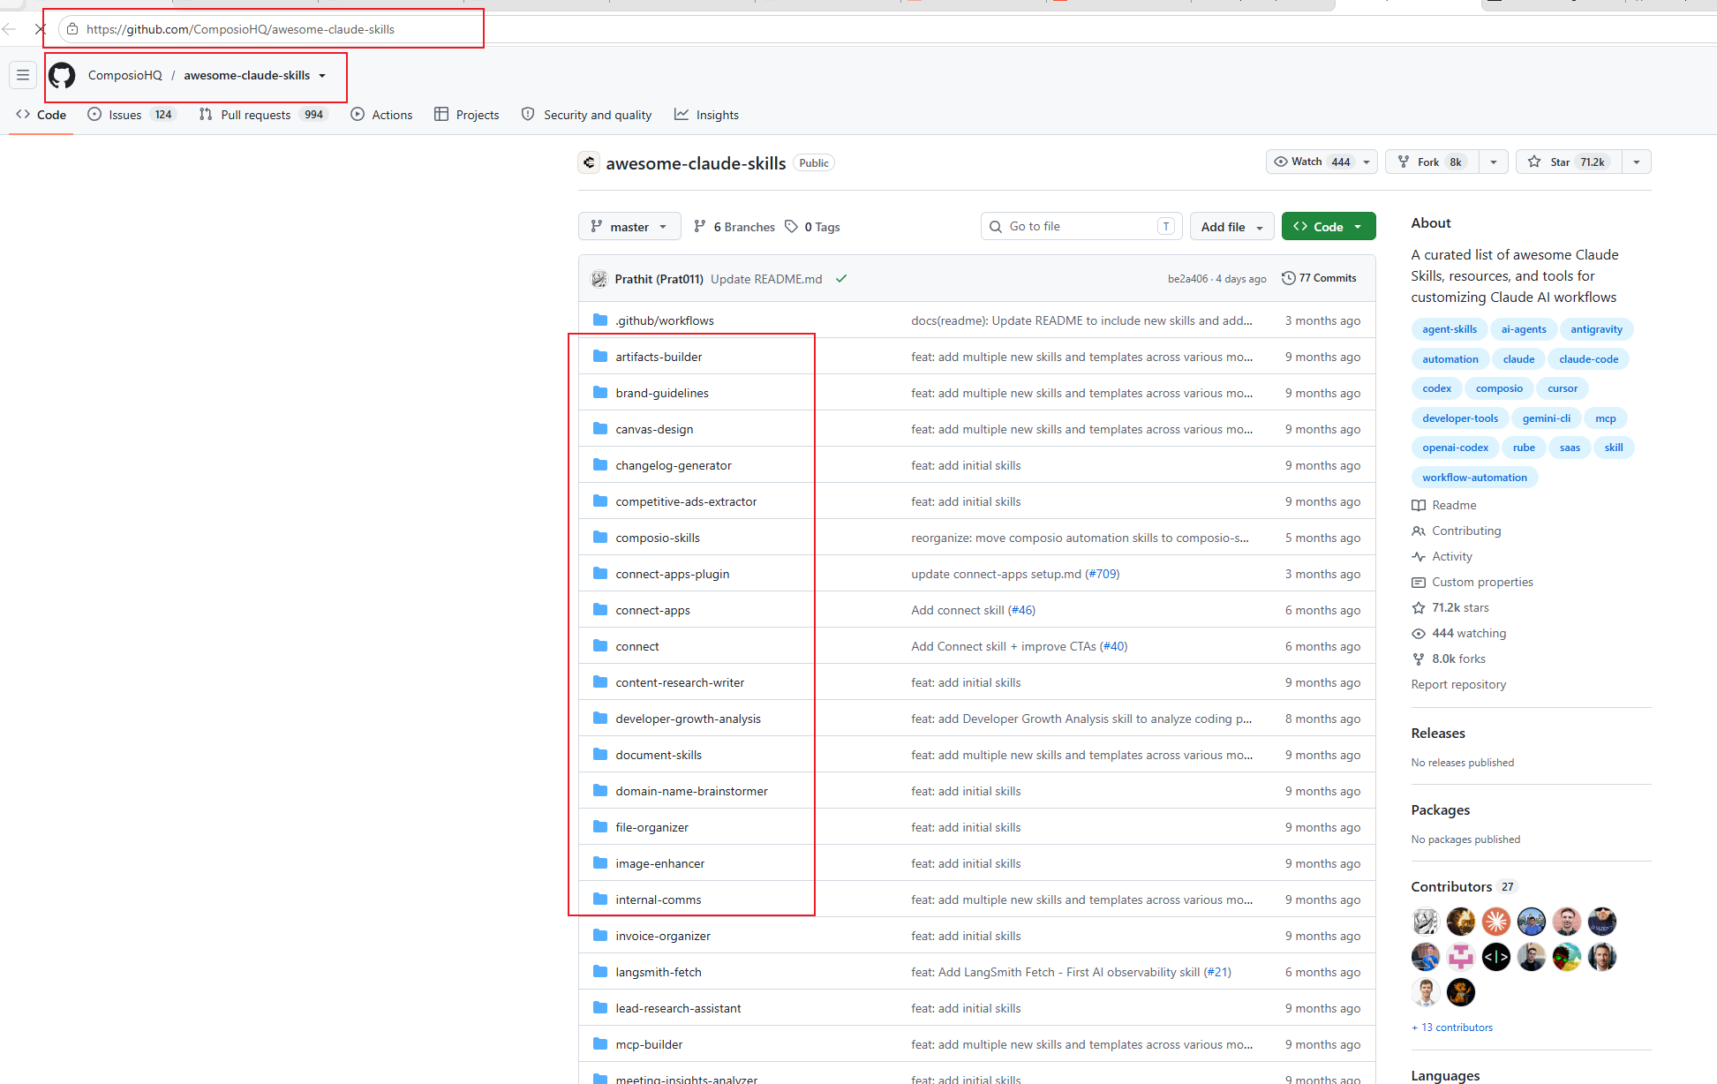This screenshot has width=1717, height=1084.
Task: Open the competitive-ads-extractor folder
Action: coord(686,501)
